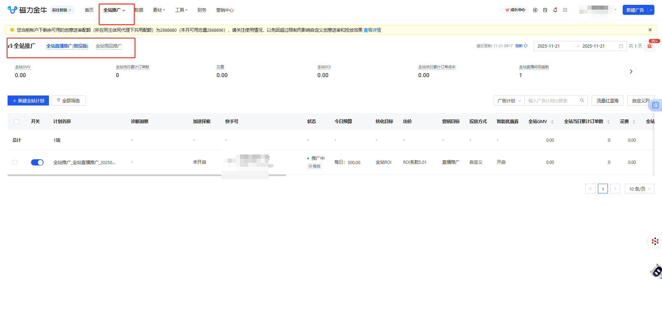
Task: View notifications via the bell icon
Action: [555, 10]
